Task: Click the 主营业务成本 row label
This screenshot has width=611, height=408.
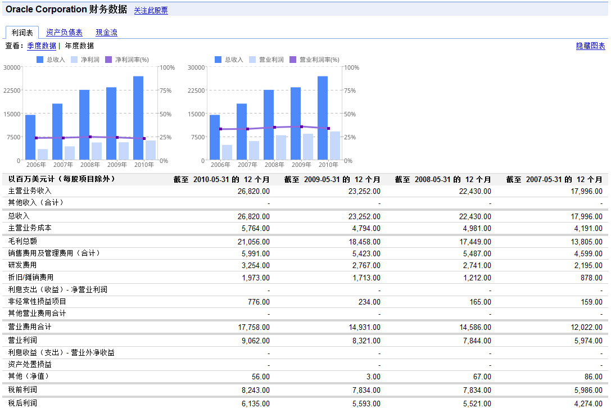Action: [30, 228]
